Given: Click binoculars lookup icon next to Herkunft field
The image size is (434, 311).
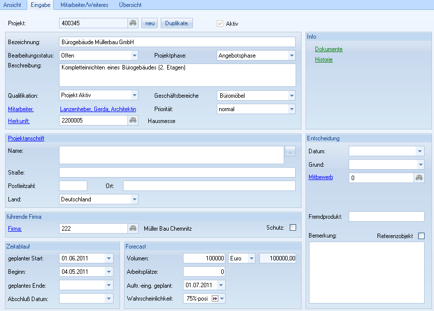Looking at the screenshot, I should (x=133, y=120).
